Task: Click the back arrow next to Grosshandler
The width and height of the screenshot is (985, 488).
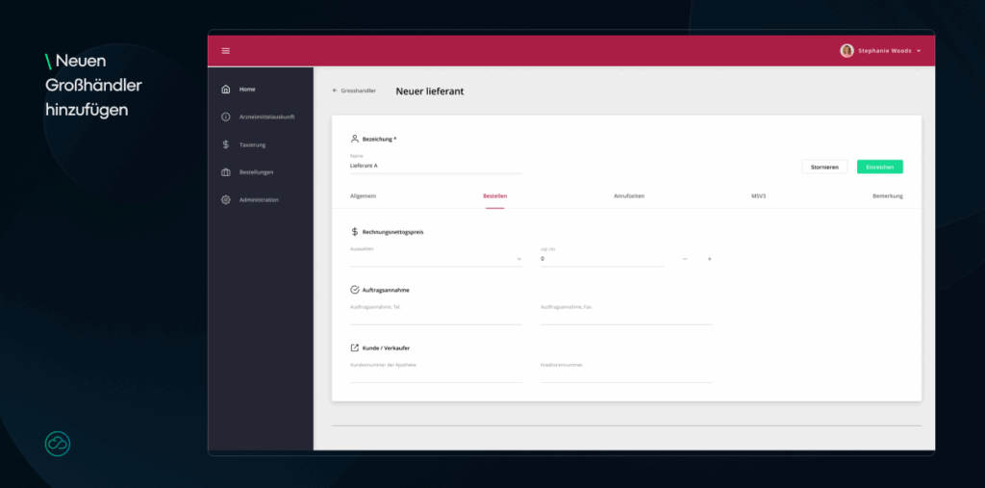Action: coord(335,90)
